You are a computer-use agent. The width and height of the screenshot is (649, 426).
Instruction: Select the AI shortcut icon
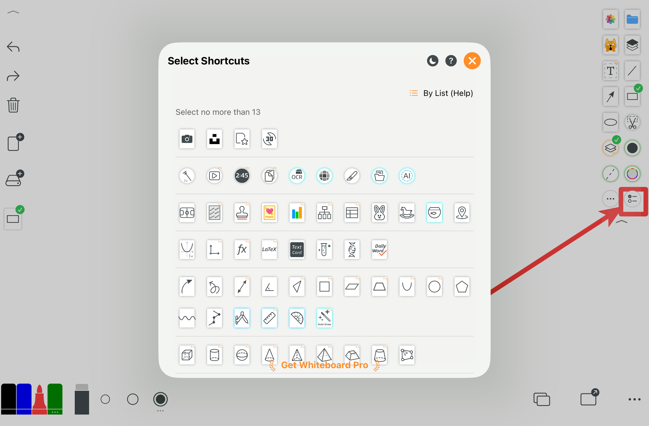point(407,176)
